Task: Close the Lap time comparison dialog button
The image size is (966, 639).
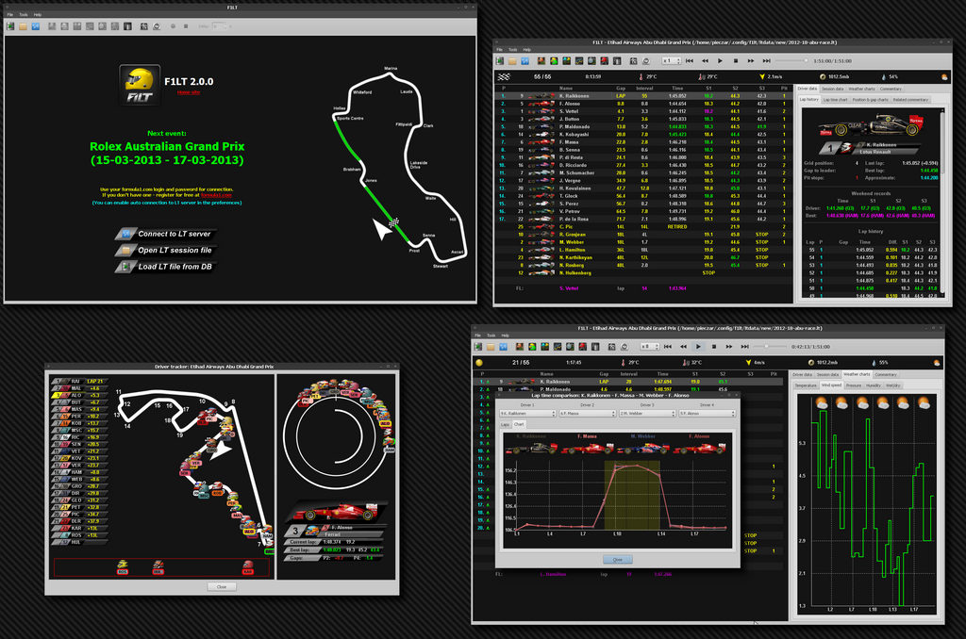Action: click(617, 560)
